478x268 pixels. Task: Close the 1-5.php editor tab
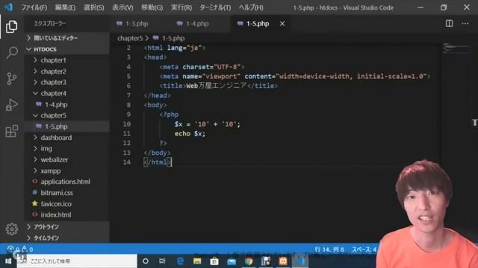click(282, 24)
